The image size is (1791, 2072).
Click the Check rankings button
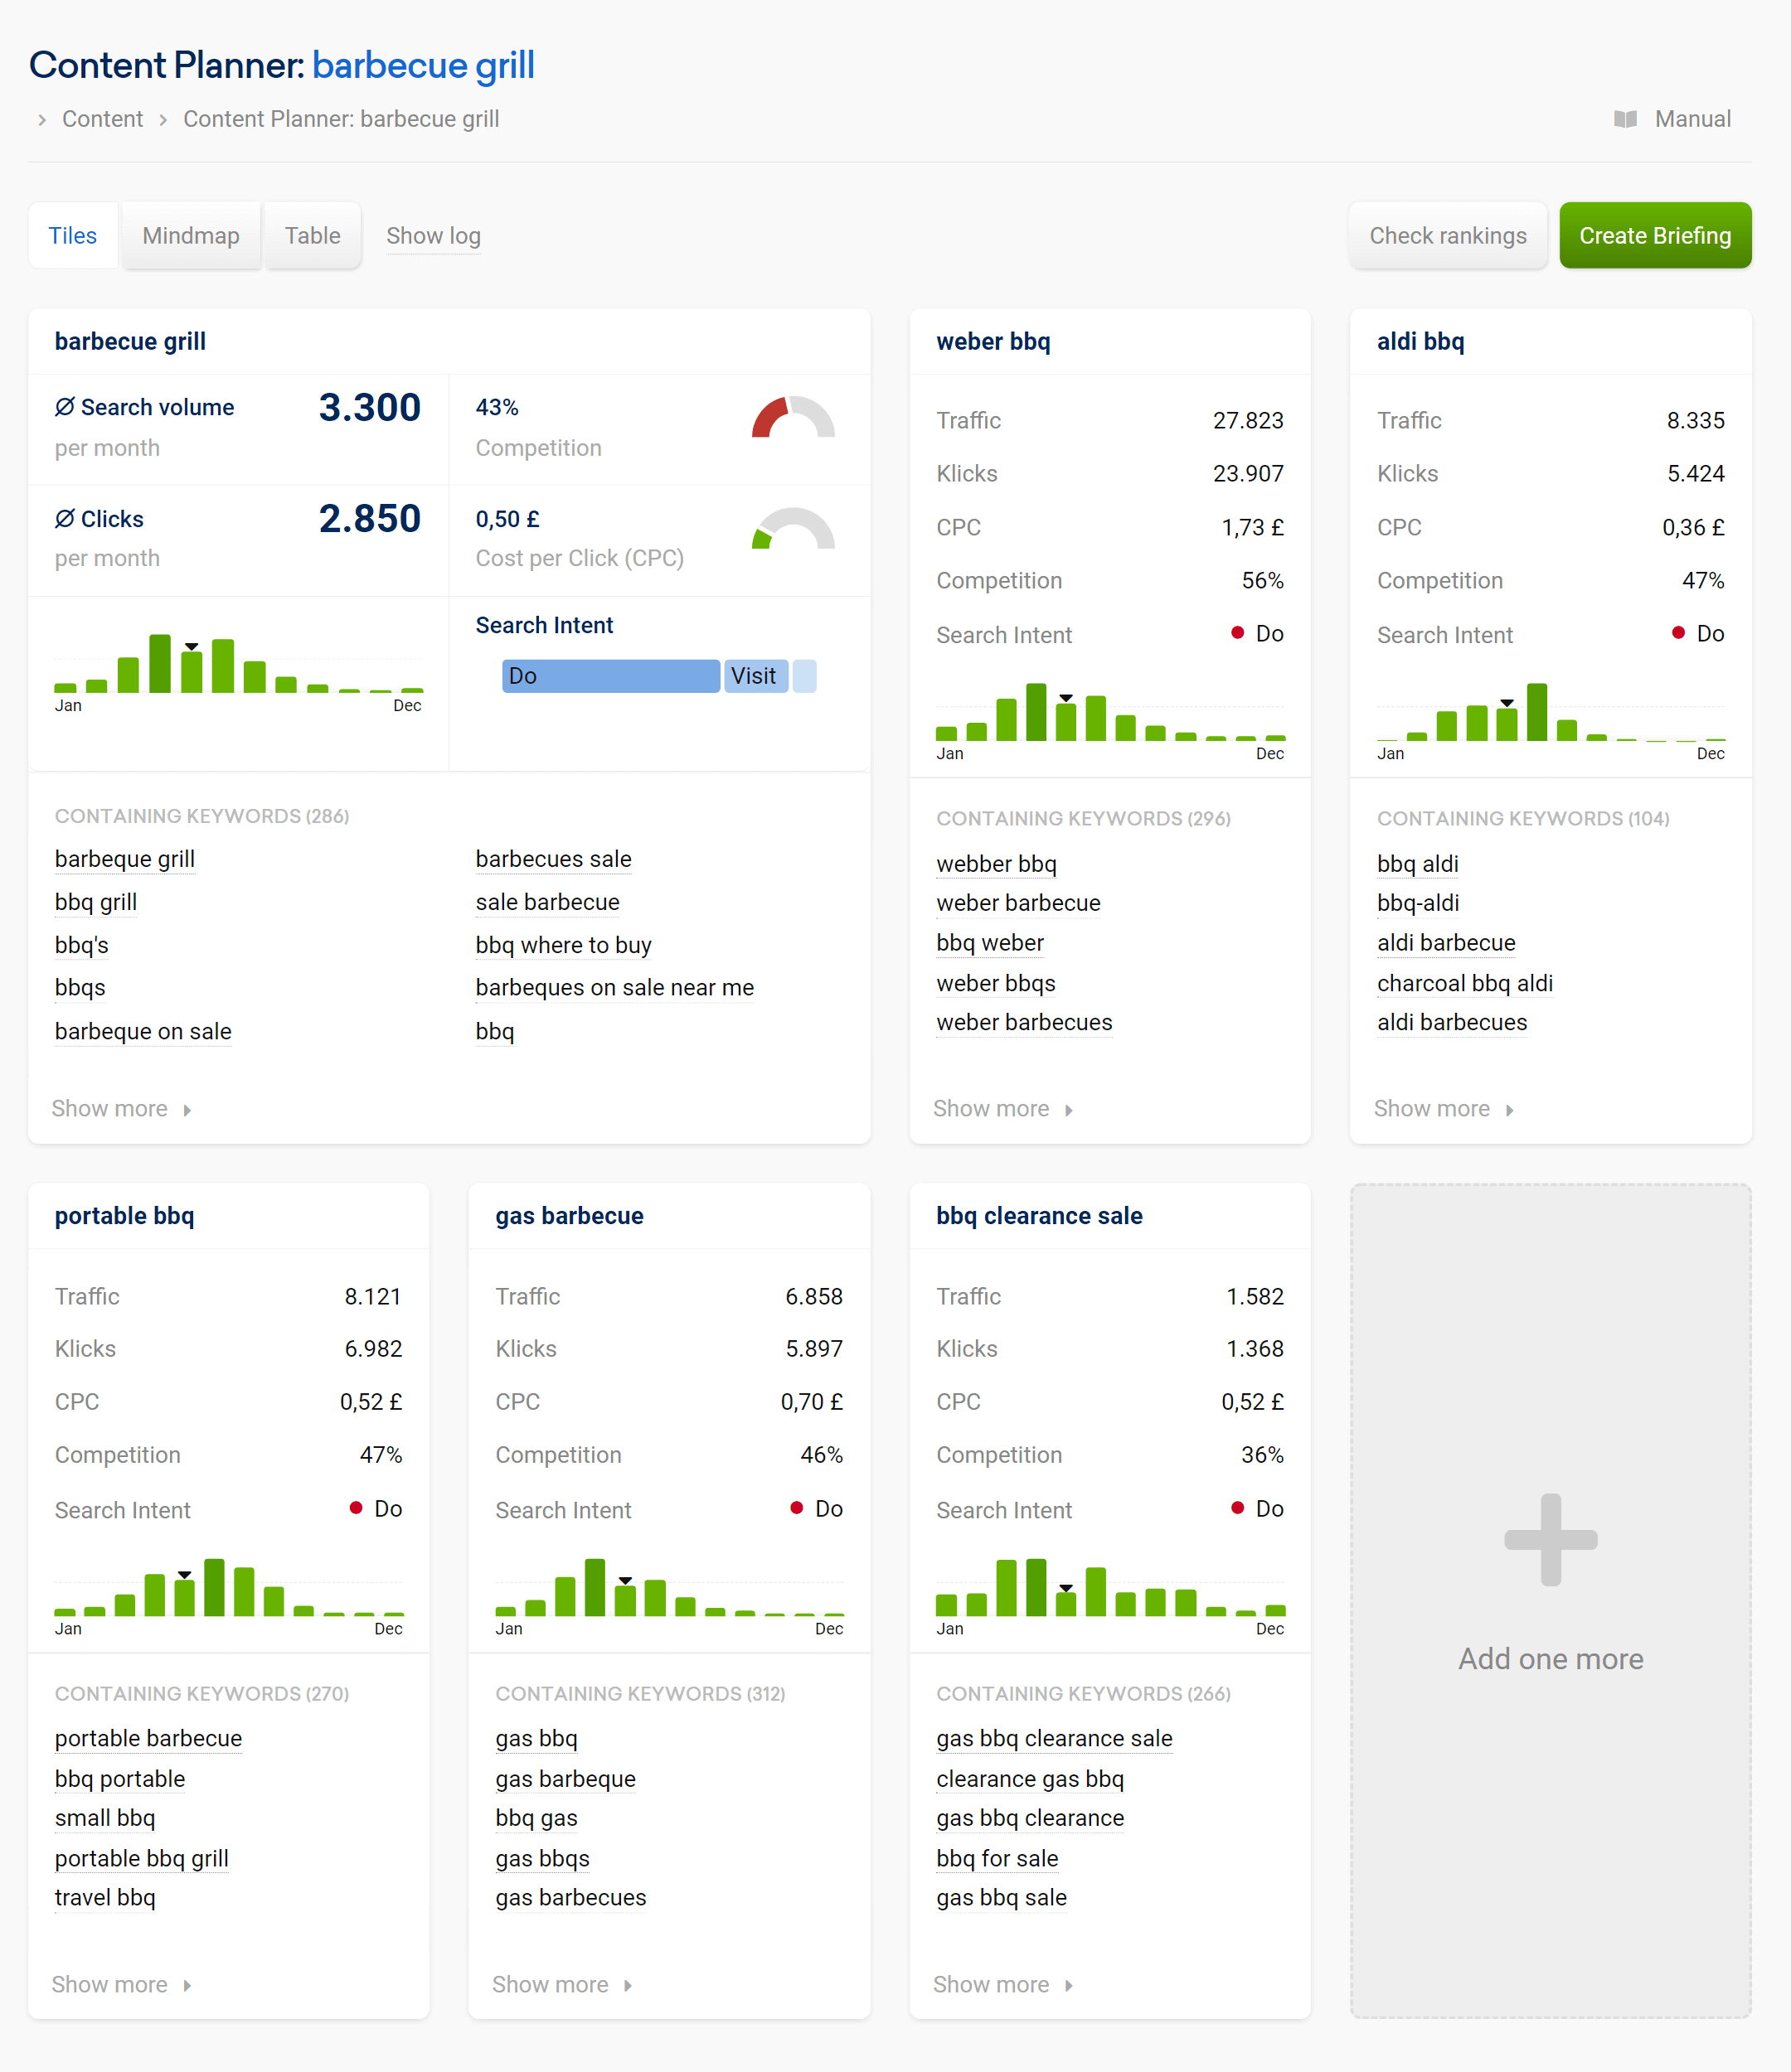(x=1447, y=236)
